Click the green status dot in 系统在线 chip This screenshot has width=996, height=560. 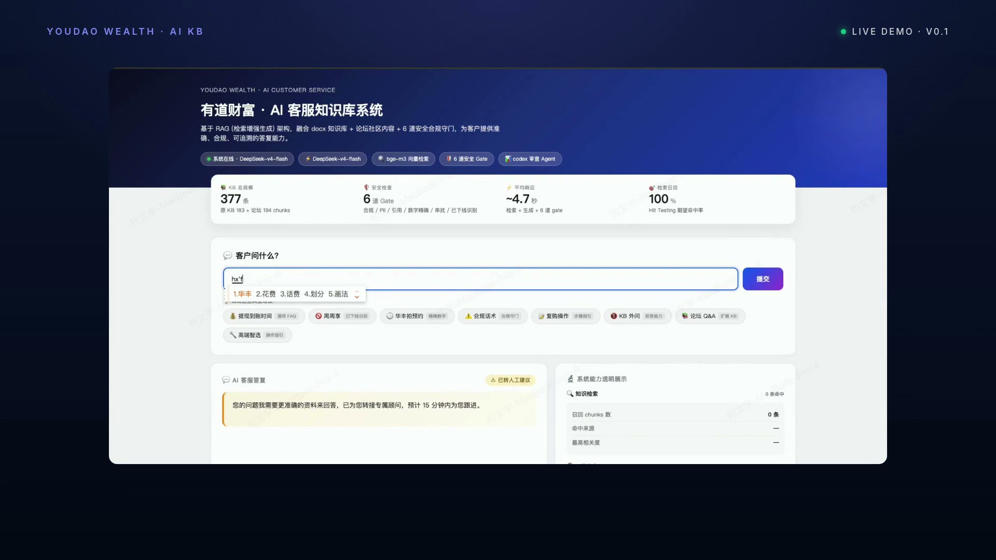[x=209, y=159]
